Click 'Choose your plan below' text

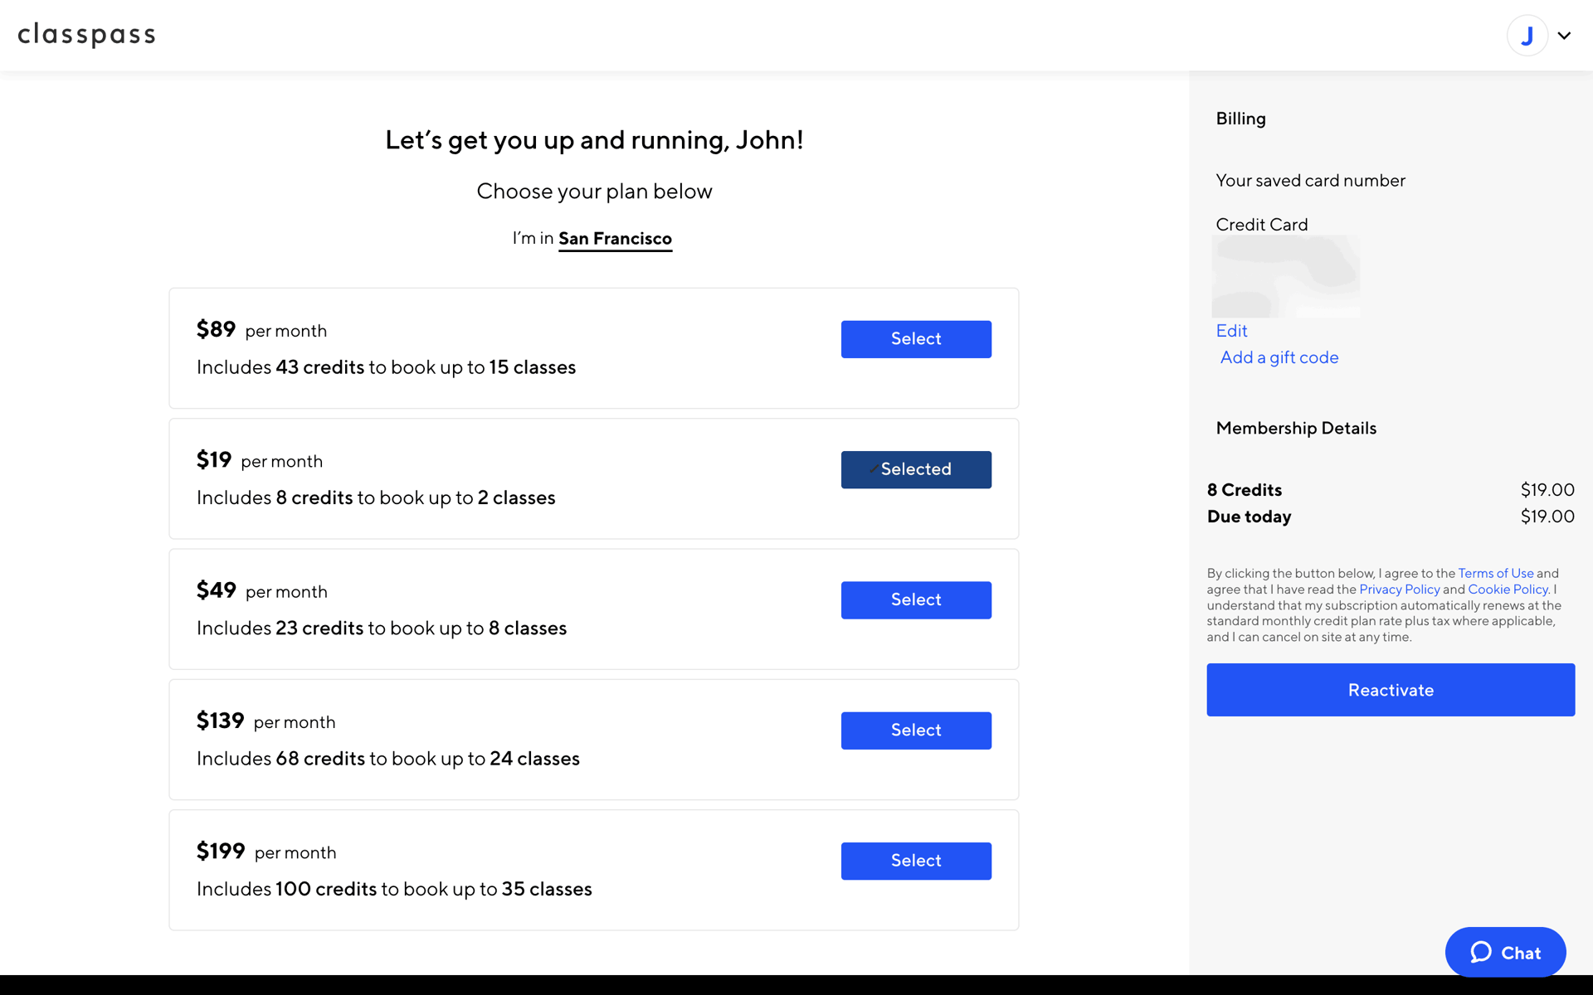click(594, 192)
